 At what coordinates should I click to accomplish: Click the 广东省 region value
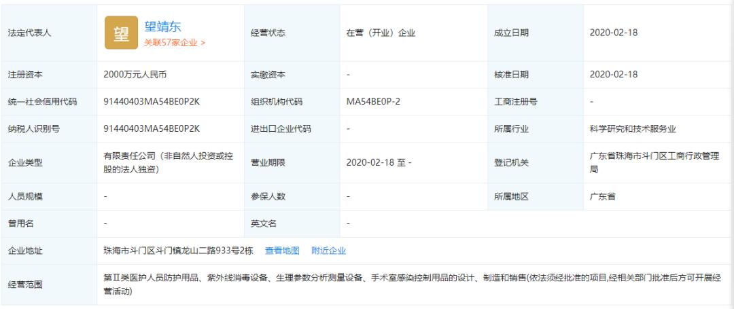coord(602,197)
